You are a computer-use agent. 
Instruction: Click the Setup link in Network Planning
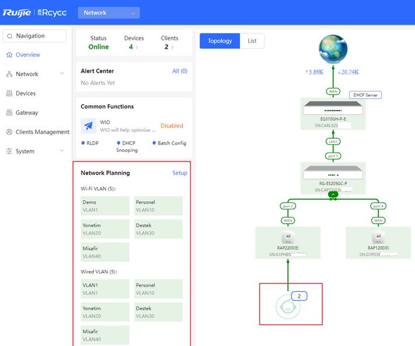(180, 173)
